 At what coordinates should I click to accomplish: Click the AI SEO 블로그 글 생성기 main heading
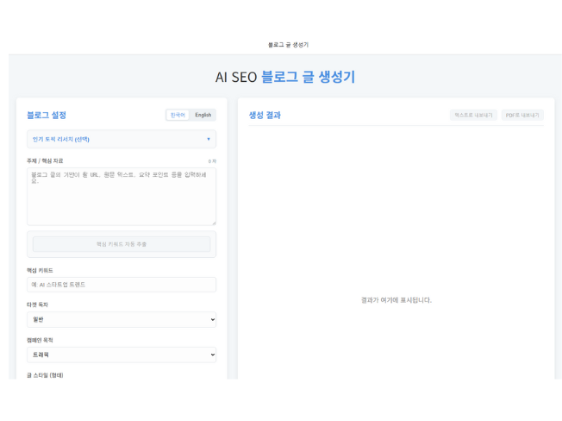click(x=284, y=77)
